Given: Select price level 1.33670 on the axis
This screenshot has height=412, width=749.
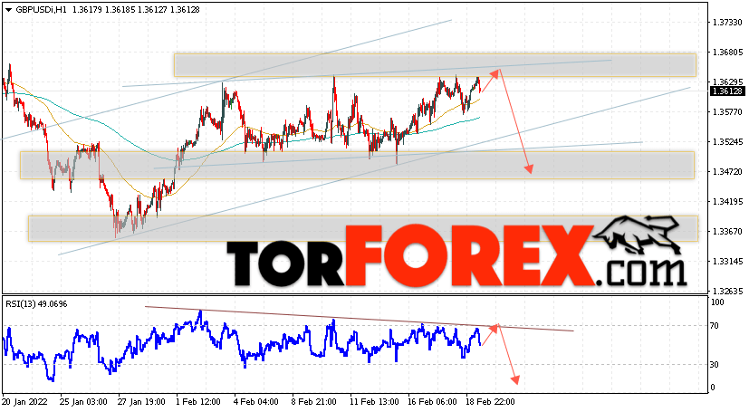Looking at the screenshot, I should click(x=727, y=232).
